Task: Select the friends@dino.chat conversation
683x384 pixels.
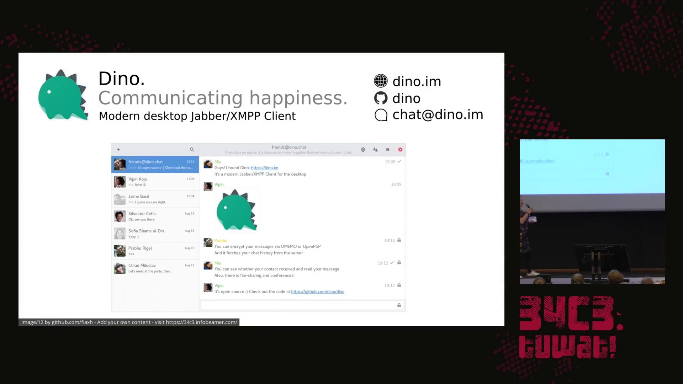Action: pos(155,164)
